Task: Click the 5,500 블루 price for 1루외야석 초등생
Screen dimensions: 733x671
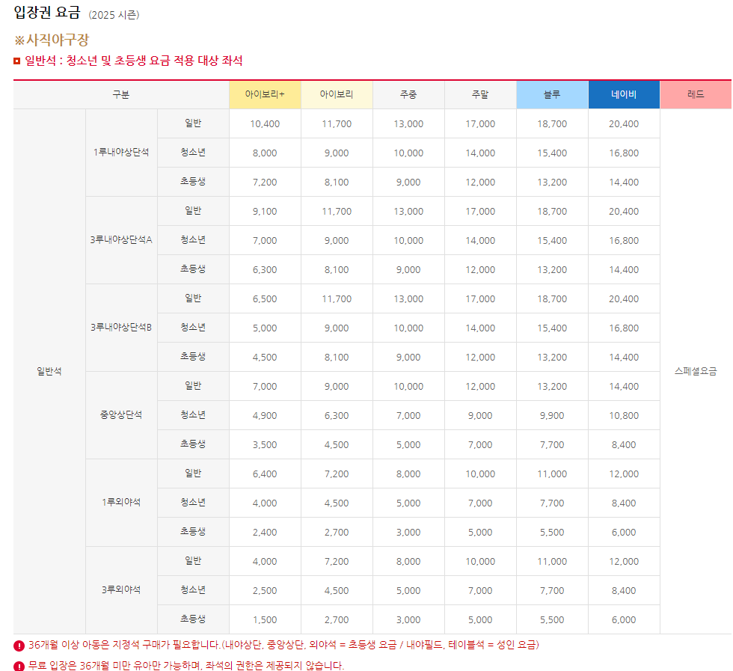Action: click(x=552, y=532)
